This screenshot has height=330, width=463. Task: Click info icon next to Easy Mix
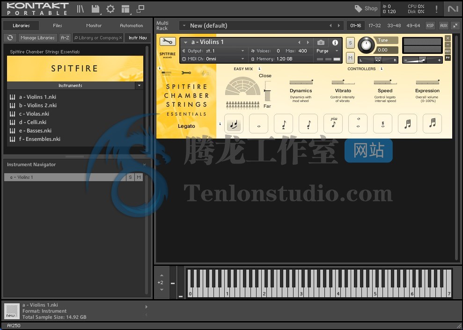pos(259,69)
